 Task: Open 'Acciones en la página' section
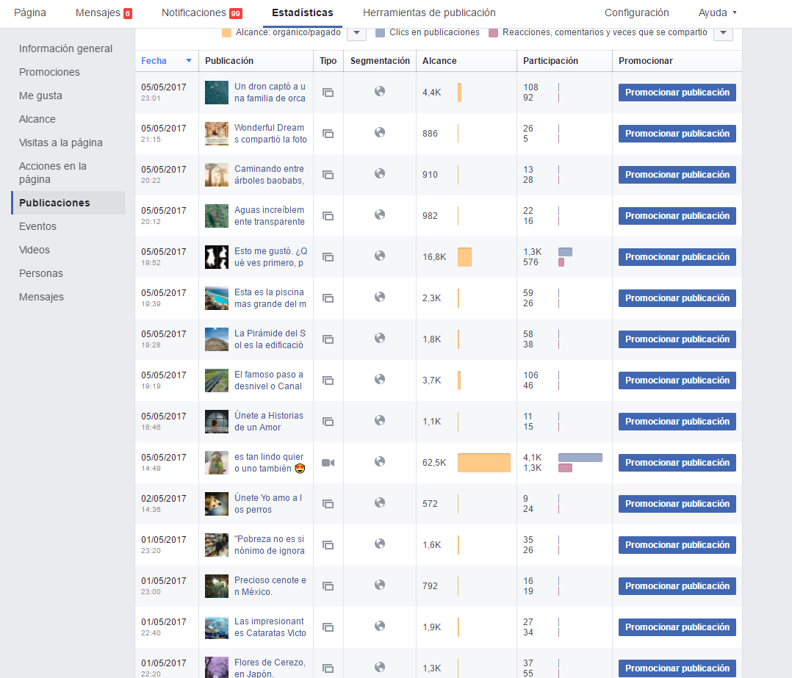(x=53, y=173)
